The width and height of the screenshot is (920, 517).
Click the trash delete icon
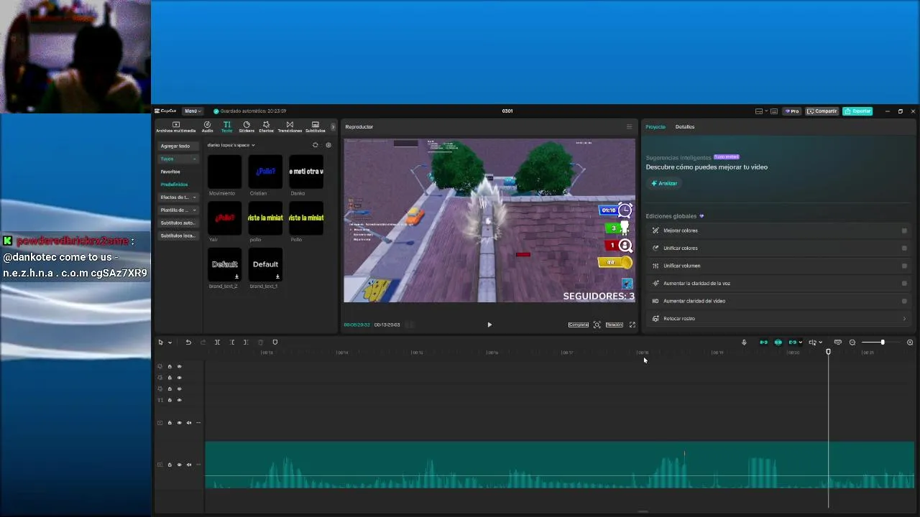[x=260, y=343]
